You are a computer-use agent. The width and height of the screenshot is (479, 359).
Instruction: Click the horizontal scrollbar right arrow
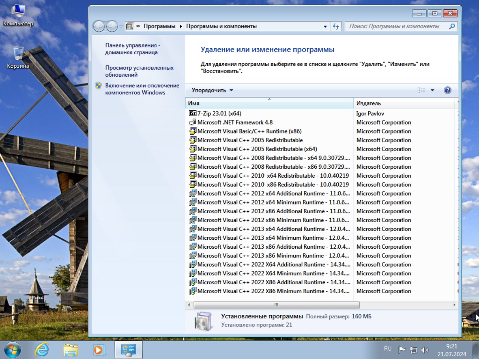[x=454, y=305]
